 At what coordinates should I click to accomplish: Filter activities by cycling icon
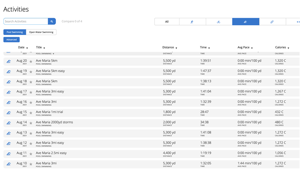coord(219,22)
